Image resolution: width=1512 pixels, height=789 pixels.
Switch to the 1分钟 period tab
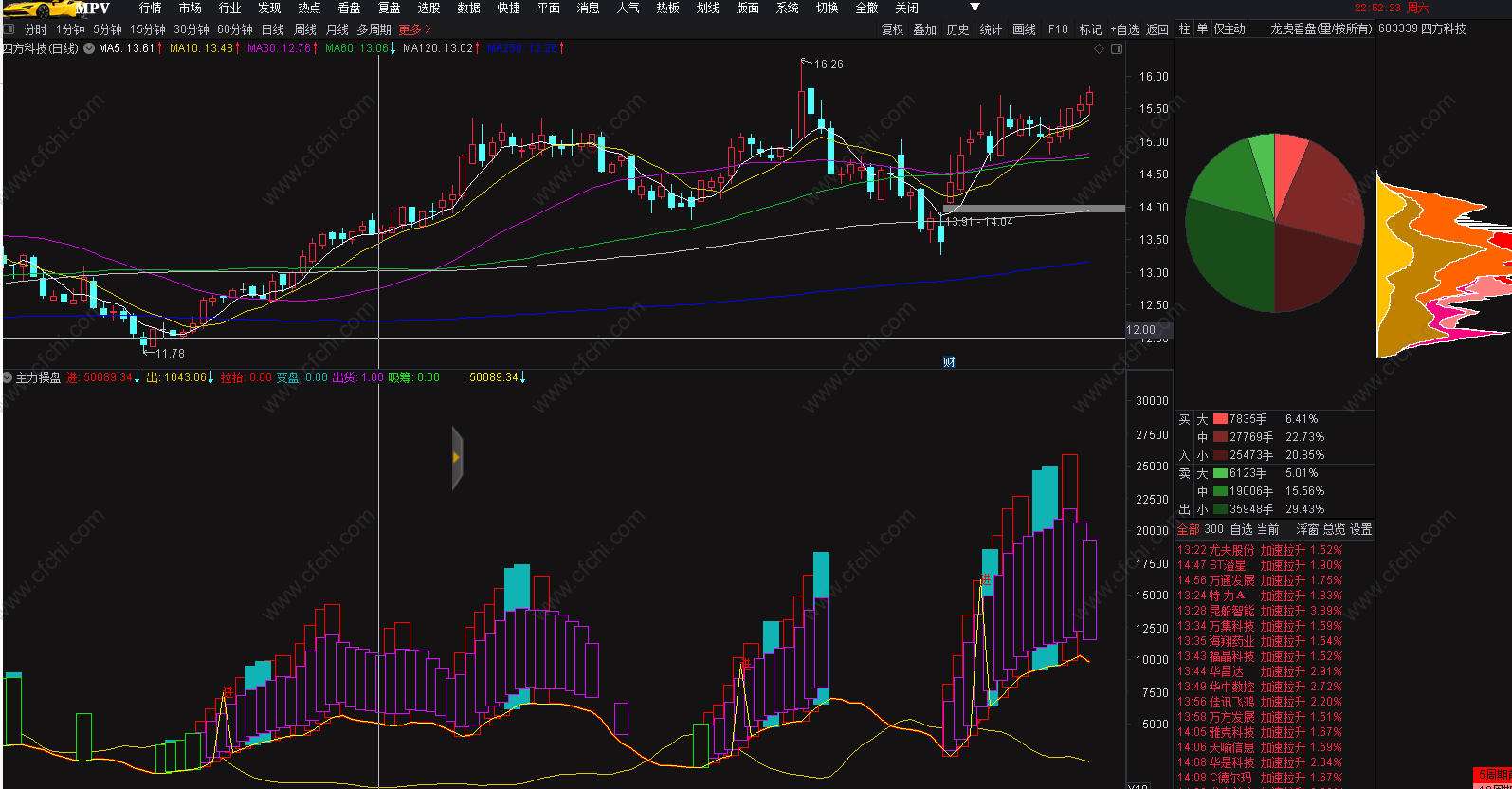[x=70, y=29]
